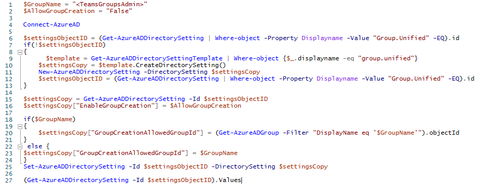Click line number 4 in the gutter
This screenshot has width=485, height=194.
click(11, 25)
